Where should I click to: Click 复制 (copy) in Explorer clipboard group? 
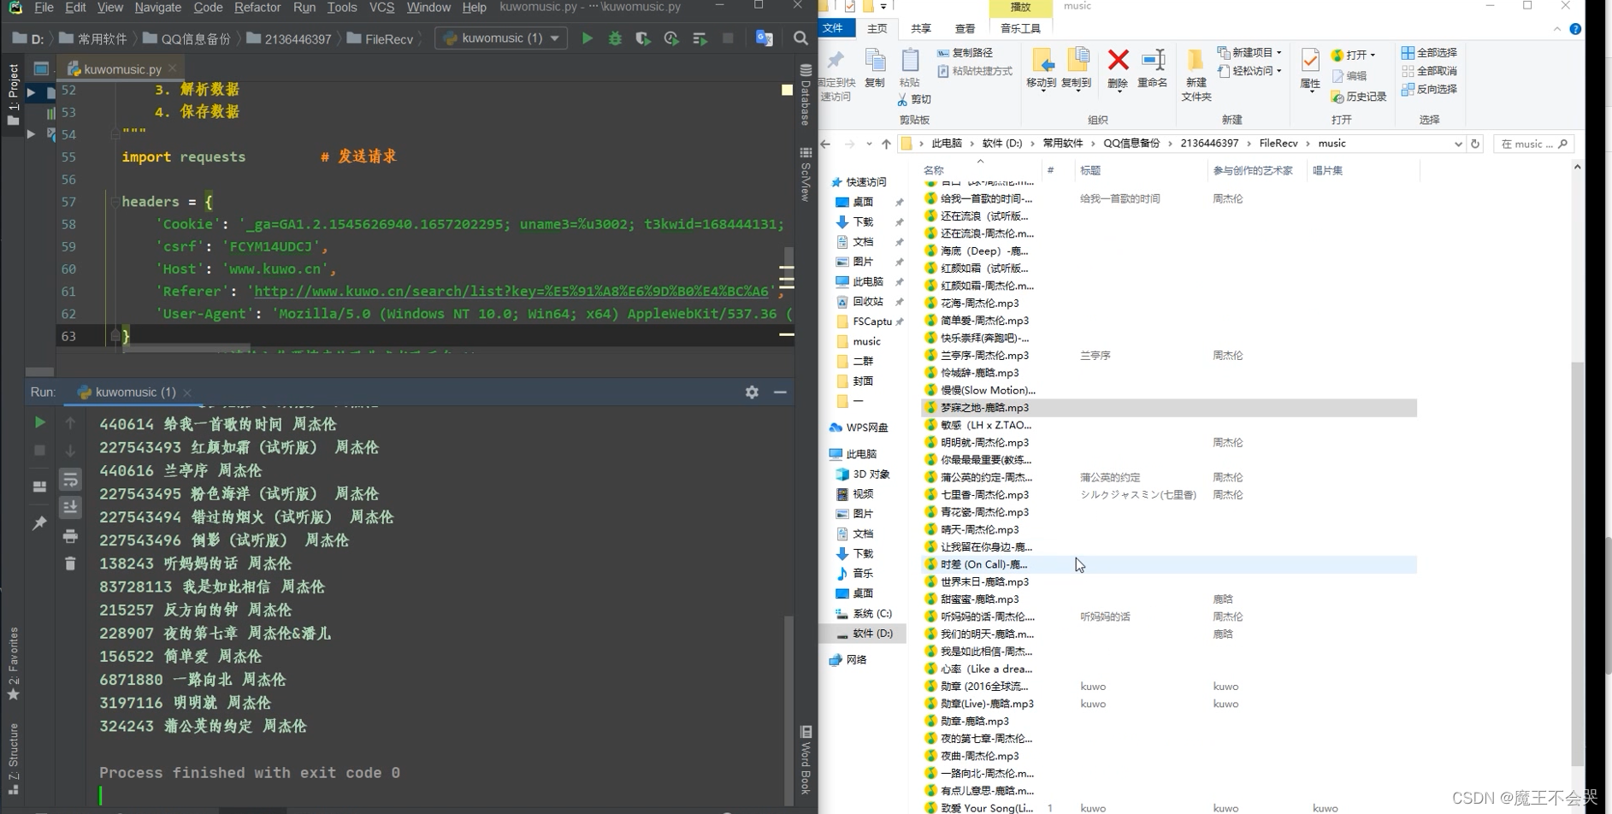pyautogui.click(x=875, y=68)
